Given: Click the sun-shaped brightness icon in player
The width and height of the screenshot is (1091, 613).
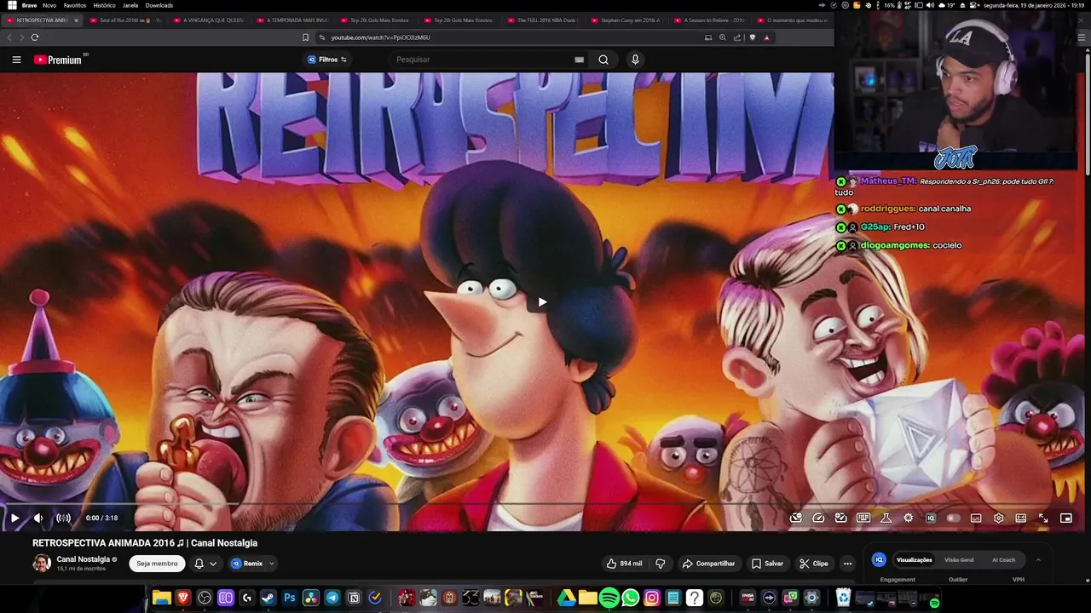Looking at the screenshot, I should pos(909,518).
